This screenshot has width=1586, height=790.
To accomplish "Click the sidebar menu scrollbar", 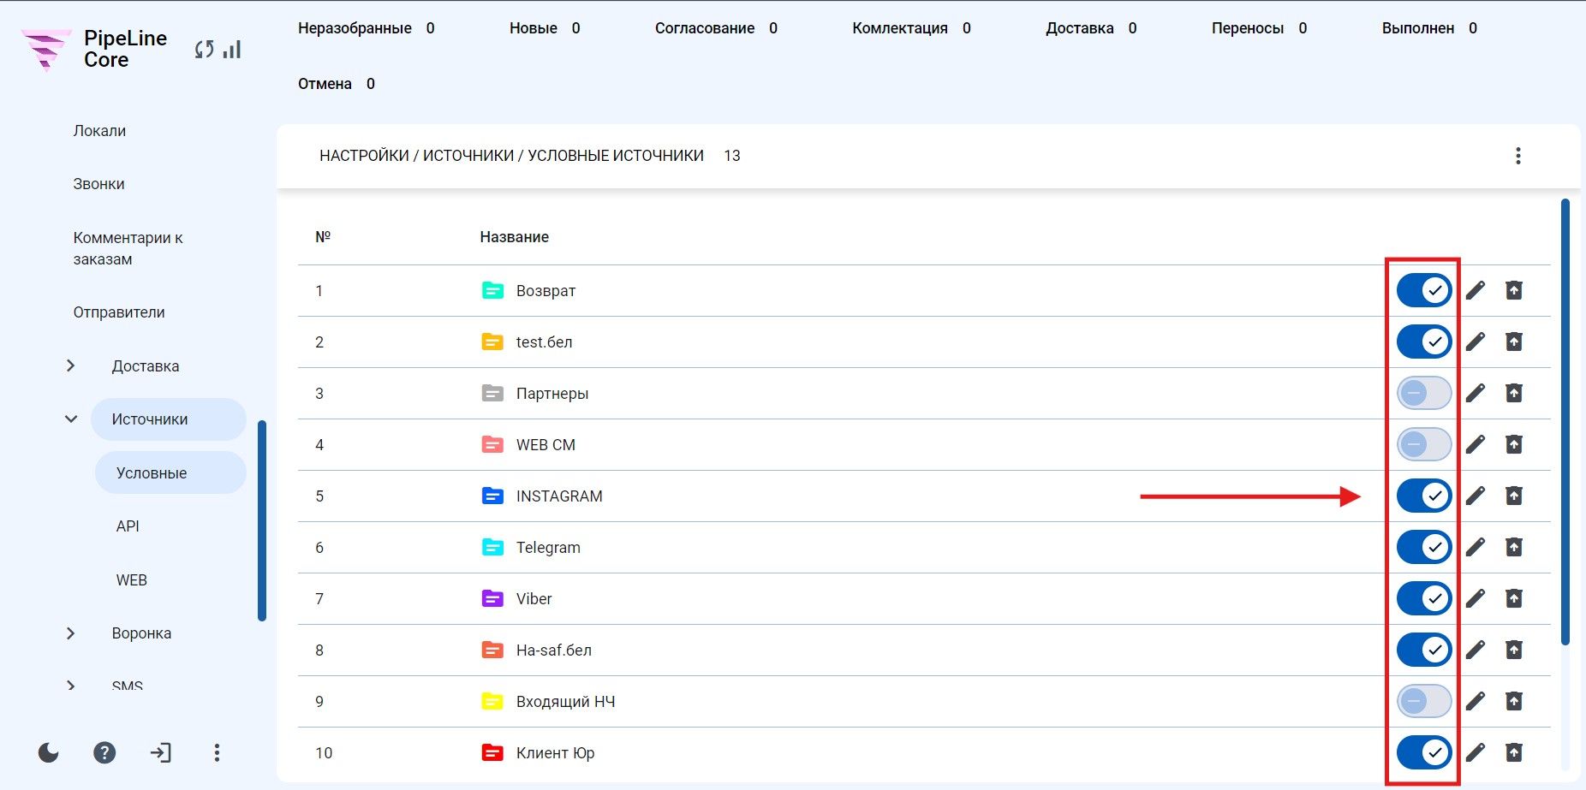I will tap(262, 520).
